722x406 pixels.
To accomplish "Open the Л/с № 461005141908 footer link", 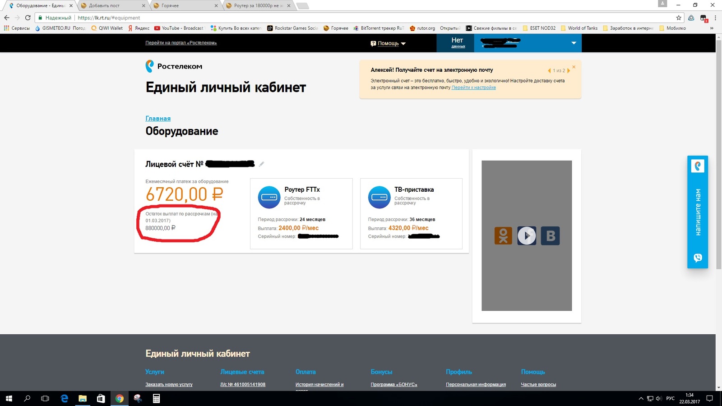I will click(x=243, y=384).
